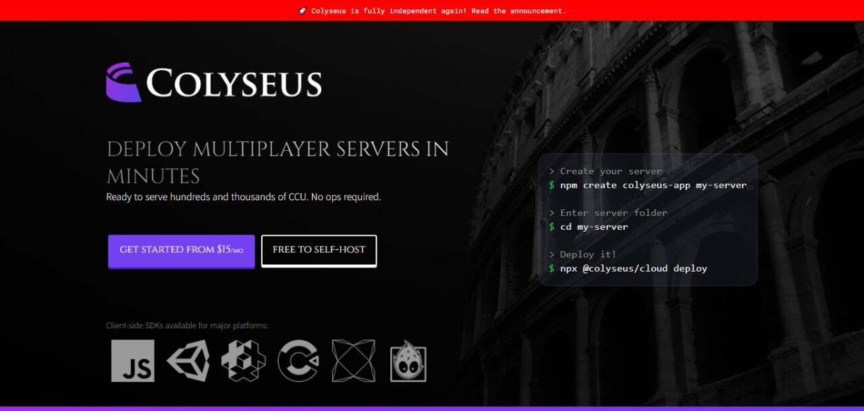Click the "Ready to serve hundreds and thousands" text
The height and width of the screenshot is (411, 864).
pyautogui.click(x=244, y=197)
